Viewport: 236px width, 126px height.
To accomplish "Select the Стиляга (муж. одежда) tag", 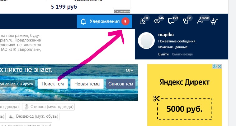I will 49,107.
